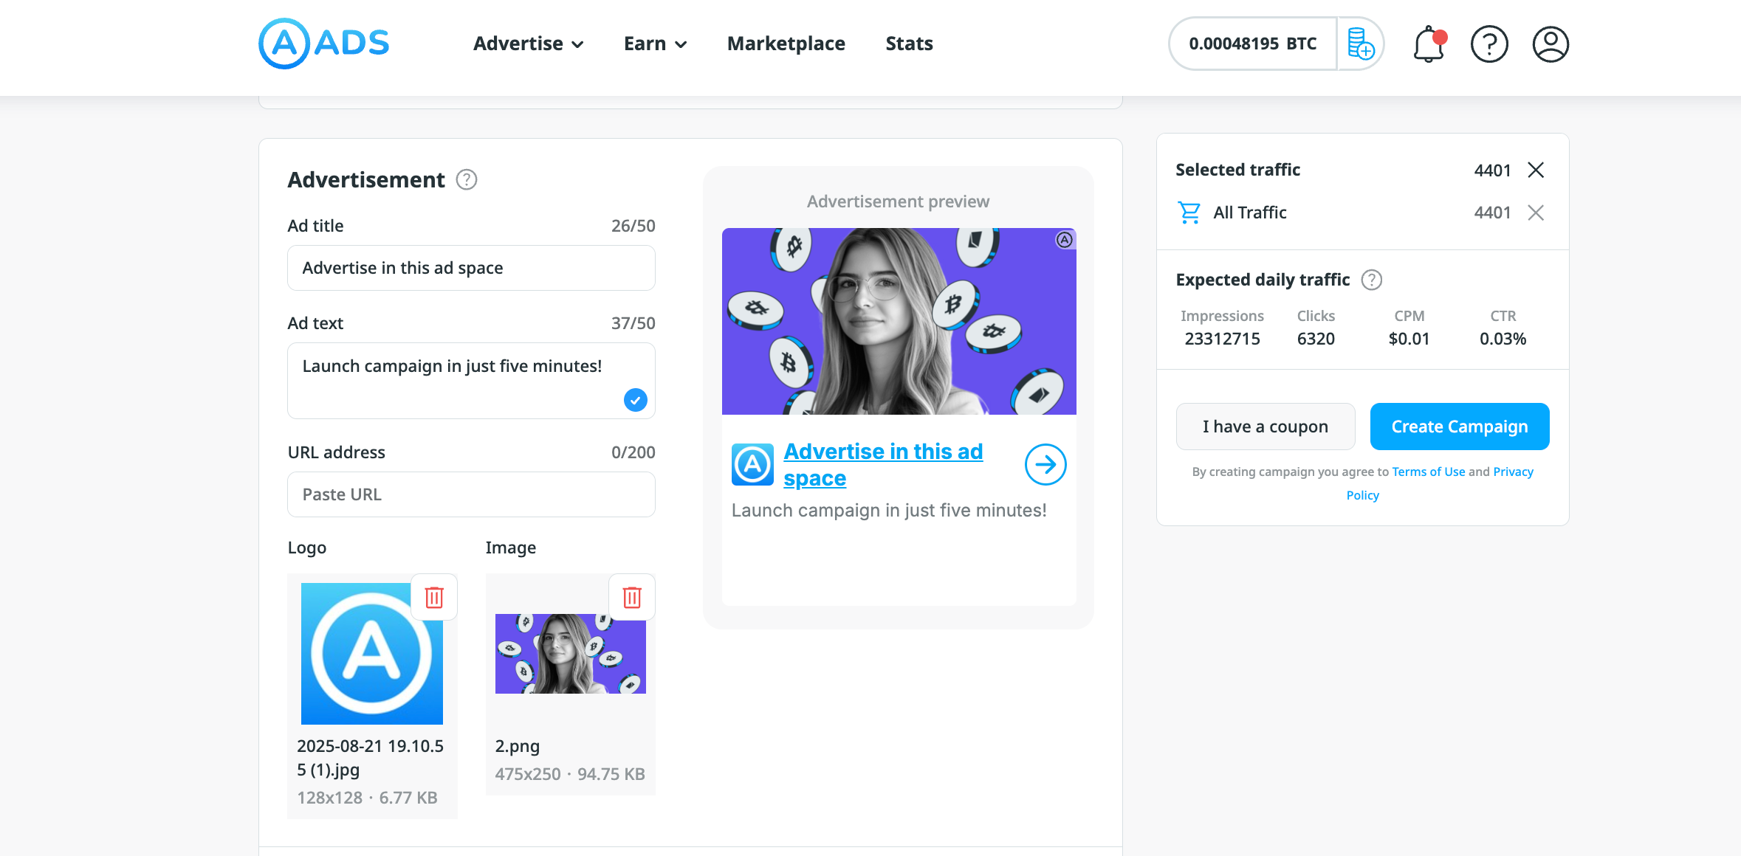Open the Marketplace page

(786, 44)
